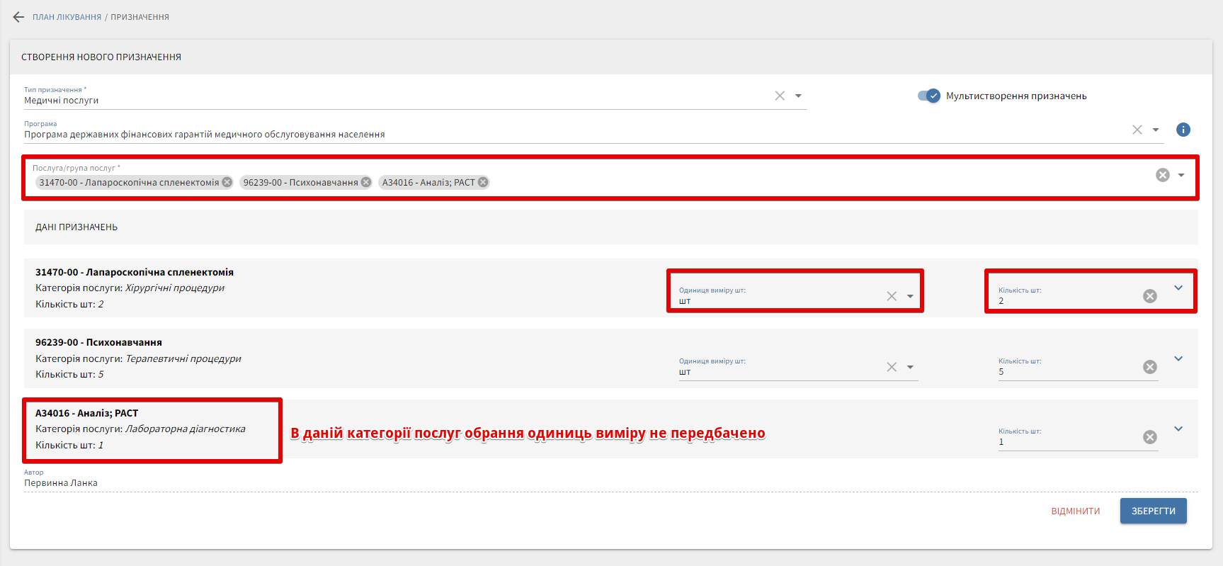Click the Зберегти button
Image resolution: width=1223 pixels, height=566 pixels.
(1153, 511)
